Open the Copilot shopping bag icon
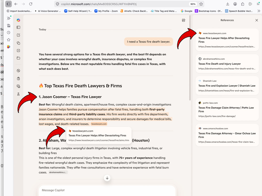The width and height of the screenshot is (262, 196). [18, 78]
